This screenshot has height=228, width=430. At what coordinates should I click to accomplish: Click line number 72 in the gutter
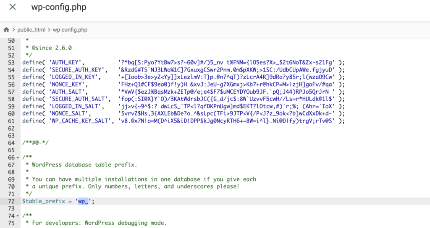(10, 201)
